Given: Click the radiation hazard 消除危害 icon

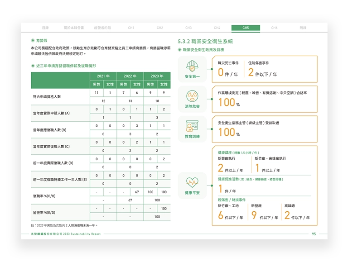Looking at the screenshot, I should pos(192,96).
